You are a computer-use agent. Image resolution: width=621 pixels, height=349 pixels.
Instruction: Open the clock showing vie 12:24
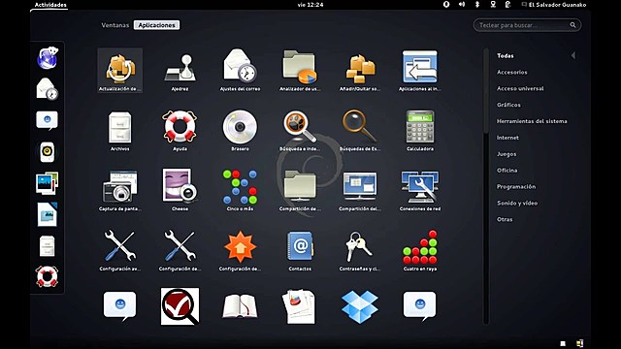coord(310,5)
